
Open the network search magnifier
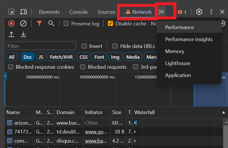click(x=51, y=23)
